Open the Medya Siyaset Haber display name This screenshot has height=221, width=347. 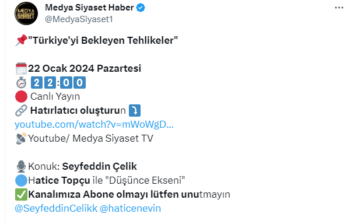tap(89, 8)
